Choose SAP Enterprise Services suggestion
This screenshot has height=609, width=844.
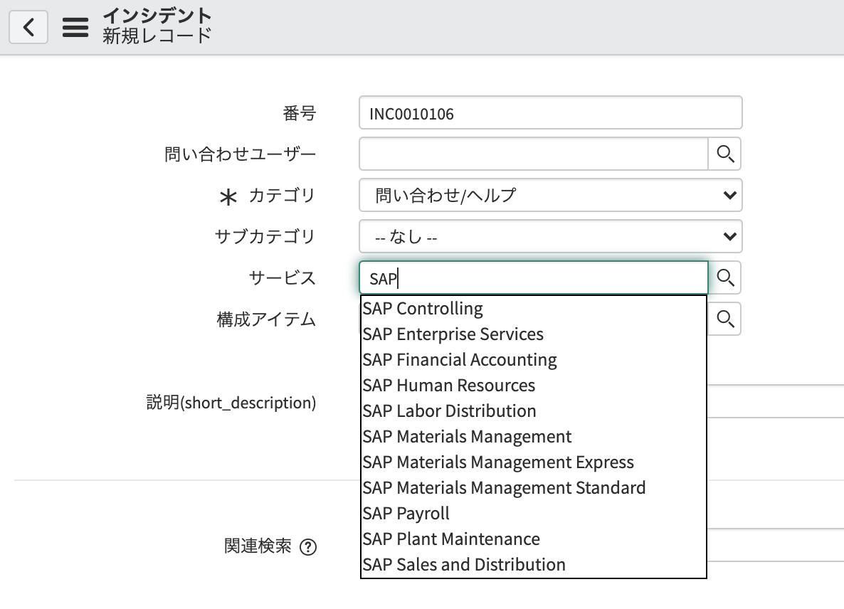pos(453,334)
